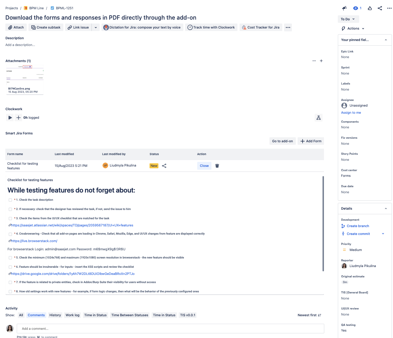
Task: Open the To Do status dropdown
Action: click(x=348, y=19)
